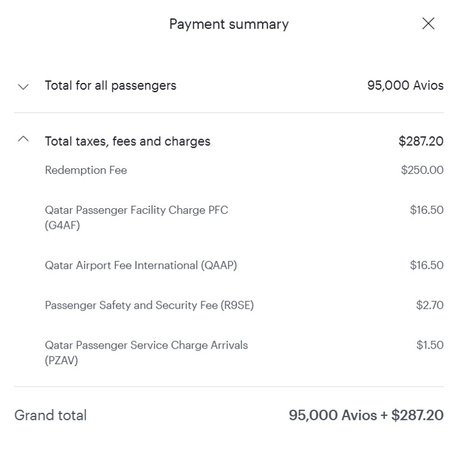Screen dimensions: 464x449
Task: Close the Payment summary dialog
Action: [x=428, y=24]
